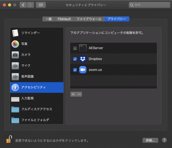Select the フルディスクアクセス text label
Screen dimensions: 172x148
coord(37,109)
